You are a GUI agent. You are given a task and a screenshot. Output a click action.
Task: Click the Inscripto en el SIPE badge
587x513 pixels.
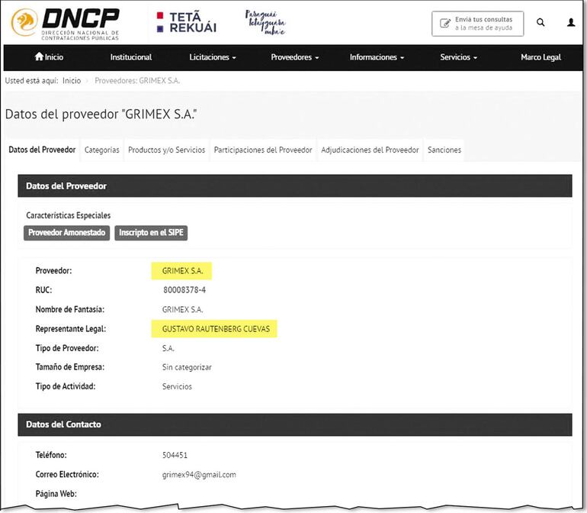pos(151,233)
